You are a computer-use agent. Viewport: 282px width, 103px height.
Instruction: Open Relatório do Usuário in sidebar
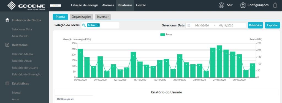(x=25, y=68)
